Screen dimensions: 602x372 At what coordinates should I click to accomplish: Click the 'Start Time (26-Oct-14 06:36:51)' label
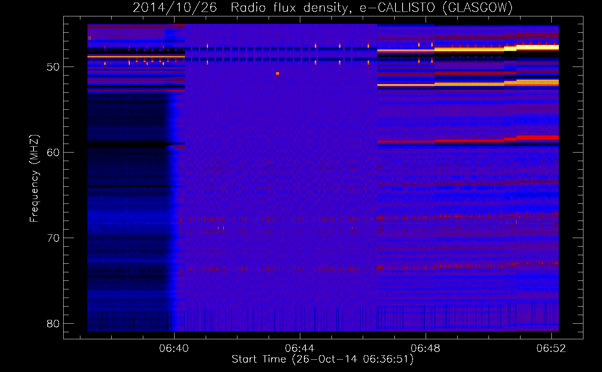pos(323,359)
